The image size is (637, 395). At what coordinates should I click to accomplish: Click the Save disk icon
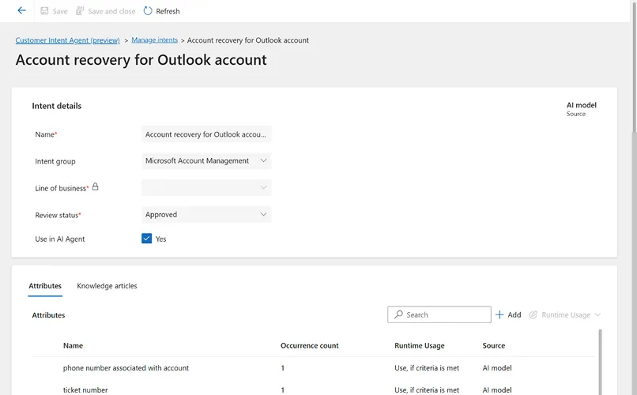click(44, 11)
